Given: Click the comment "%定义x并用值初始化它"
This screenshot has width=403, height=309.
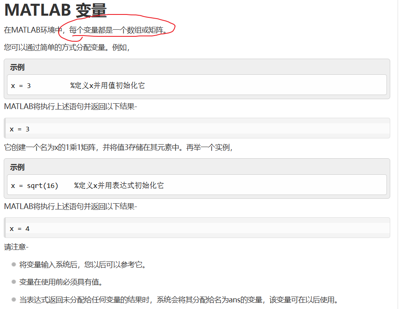Looking at the screenshot, I should coord(107,86).
